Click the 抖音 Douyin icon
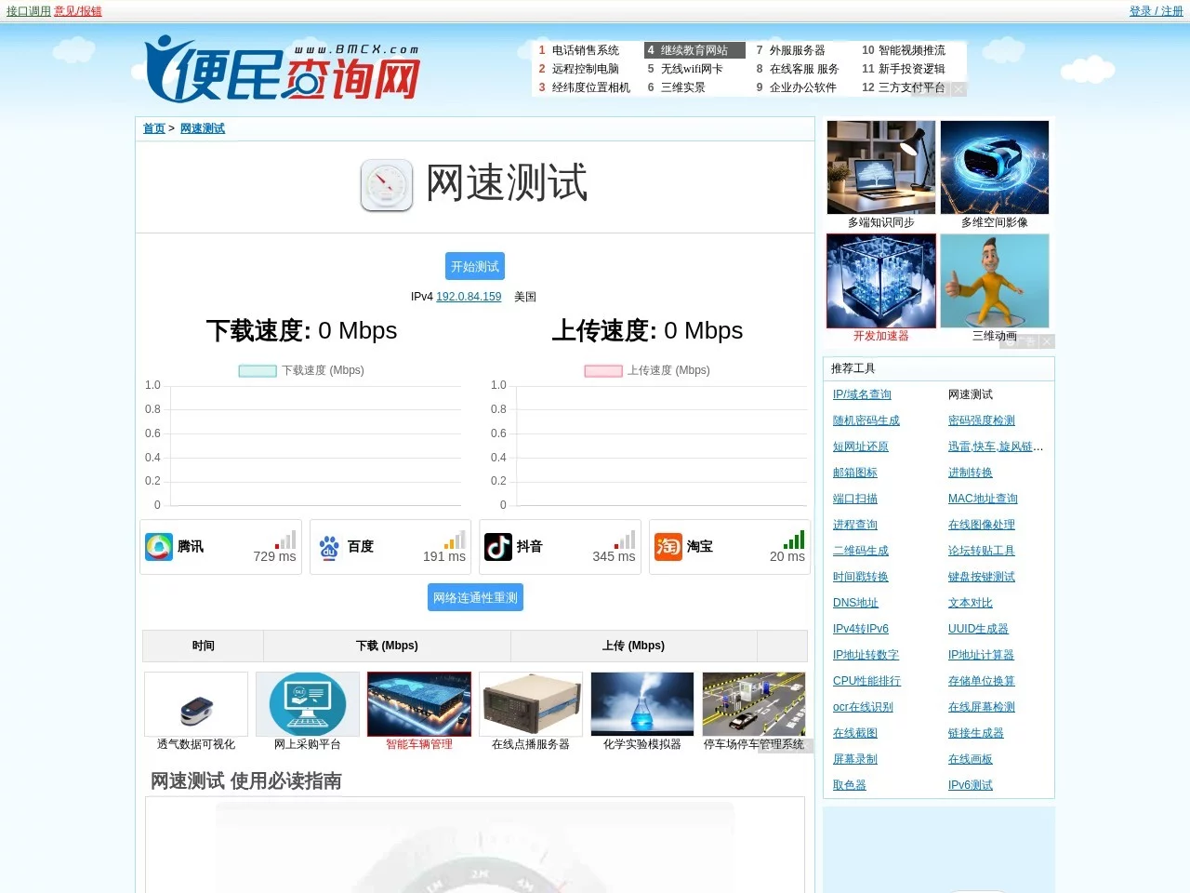Viewport: 1190px width, 893px height. [x=497, y=547]
